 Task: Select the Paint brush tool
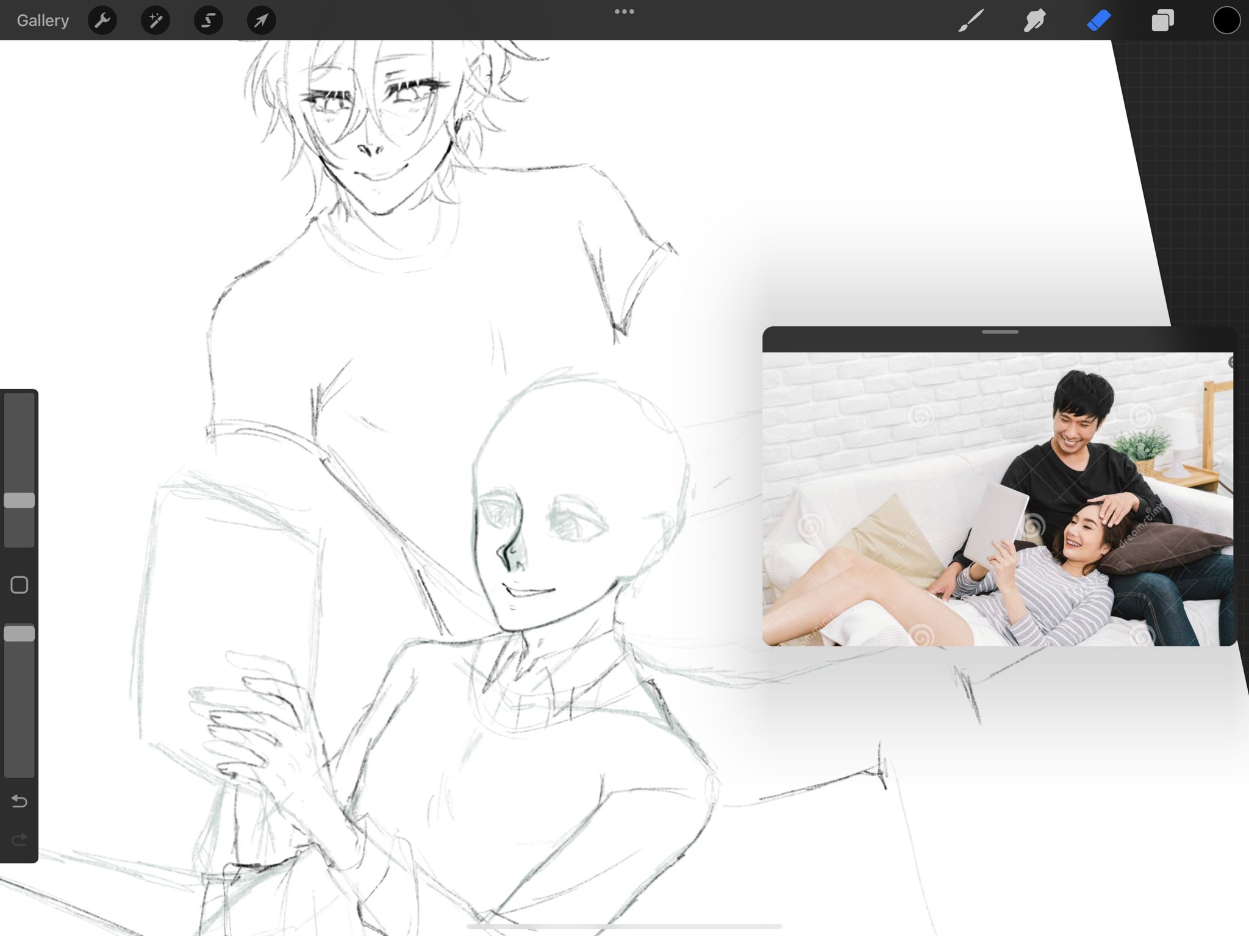[x=971, y=21]
